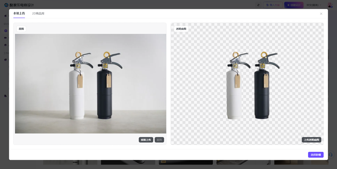Click the 上传透明底图 button
This screenshot has height=169, width=337.
tap(311, 140)
